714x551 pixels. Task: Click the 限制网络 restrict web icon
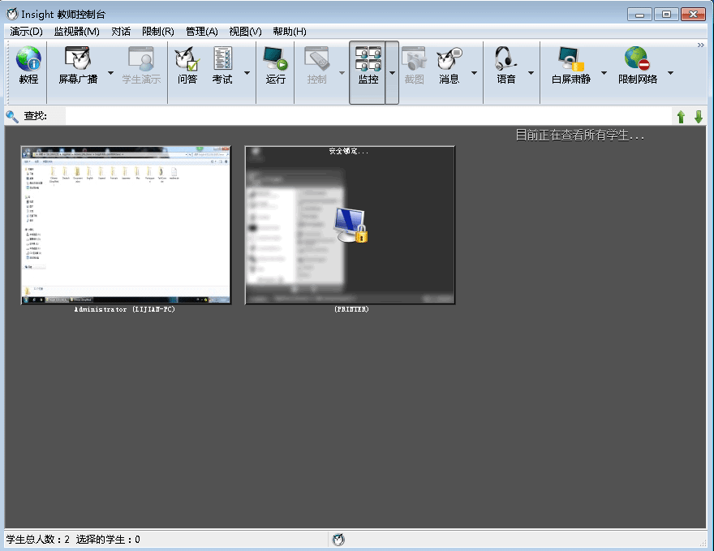coord(638,66)
